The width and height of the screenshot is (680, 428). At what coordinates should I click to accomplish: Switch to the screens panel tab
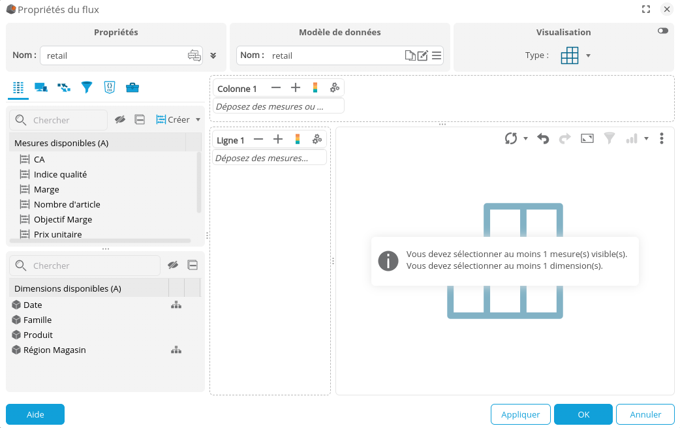click(x=40, y=86)
